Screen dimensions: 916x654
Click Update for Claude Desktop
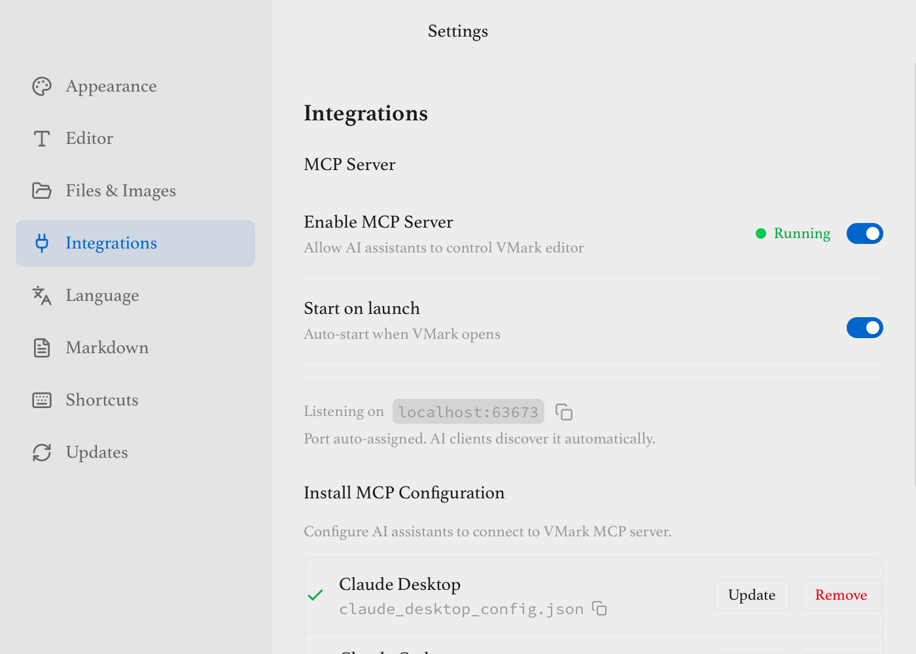752,595
